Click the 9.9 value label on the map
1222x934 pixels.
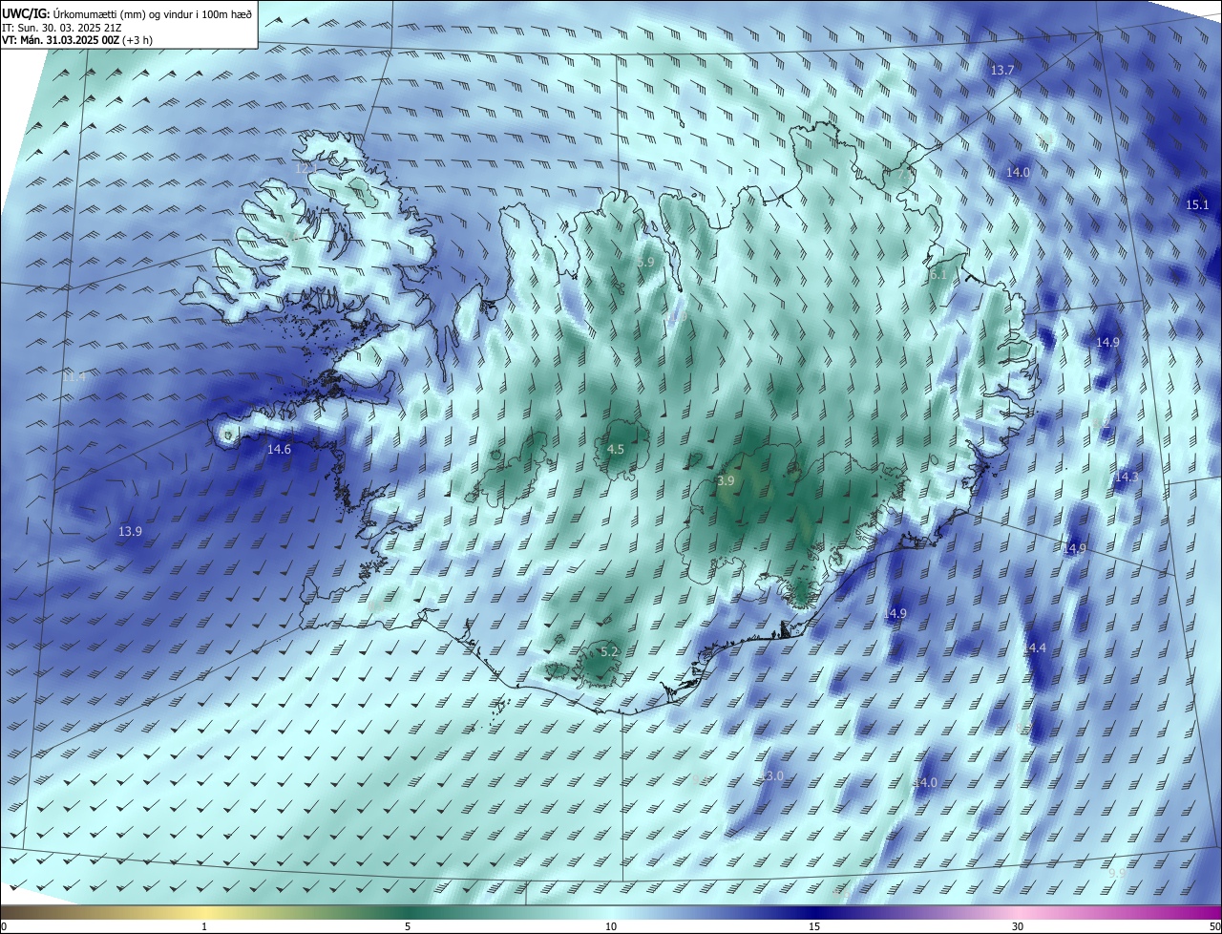click(x=1117, y=873)
